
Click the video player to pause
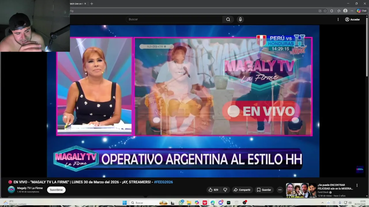pos(183,101)
